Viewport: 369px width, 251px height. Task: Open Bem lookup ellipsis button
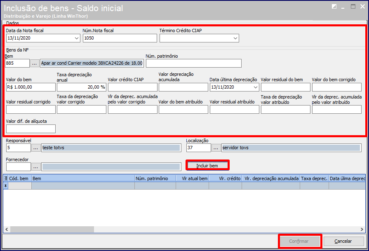coord(35,63)
